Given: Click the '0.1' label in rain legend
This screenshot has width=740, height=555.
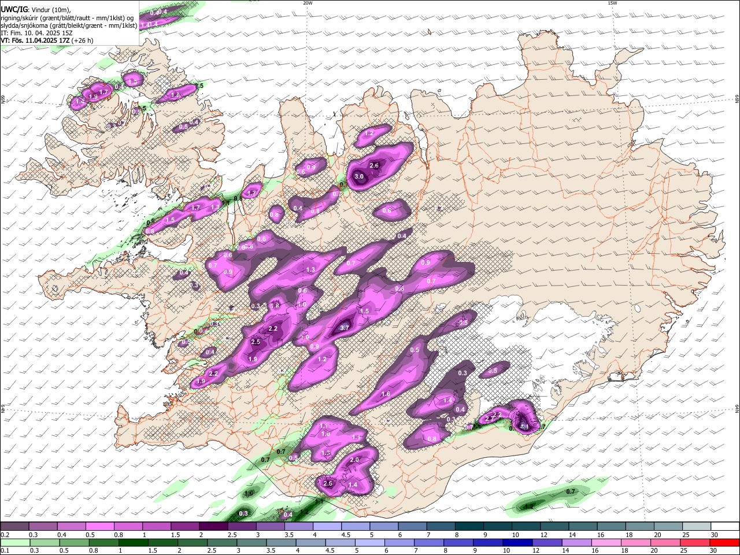Looking at the screenshot, I should click(x=4, y=550).
